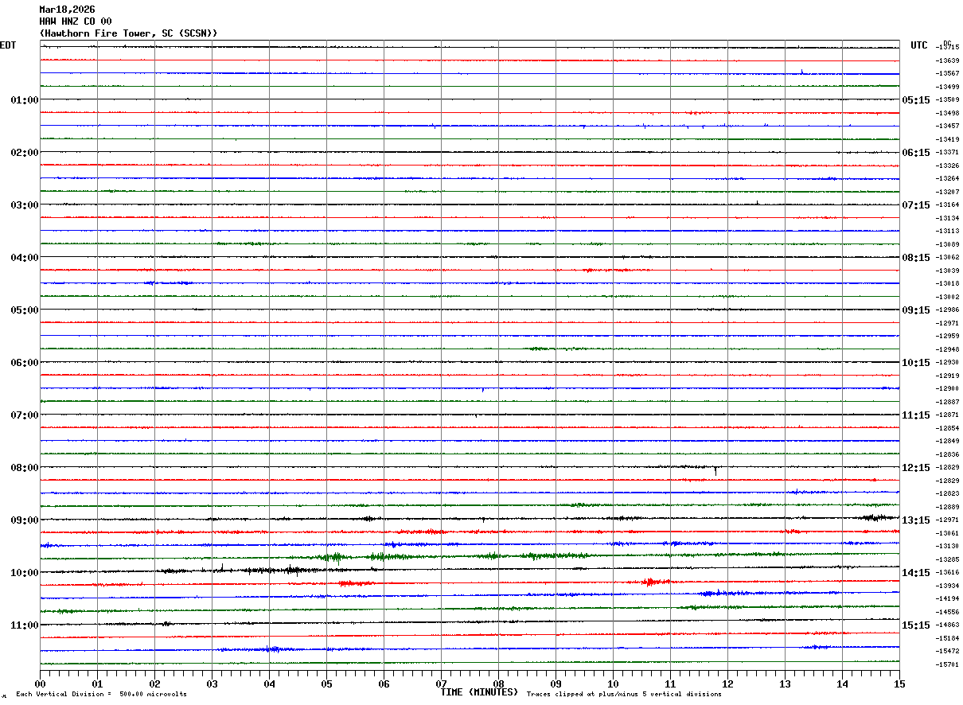Click the black downward spike on 08:00 trace
Screen dimensions: 963x705
pos(715,471)
